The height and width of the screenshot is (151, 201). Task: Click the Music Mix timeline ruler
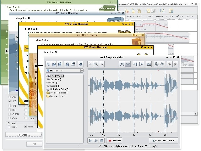tap(161, 17)
